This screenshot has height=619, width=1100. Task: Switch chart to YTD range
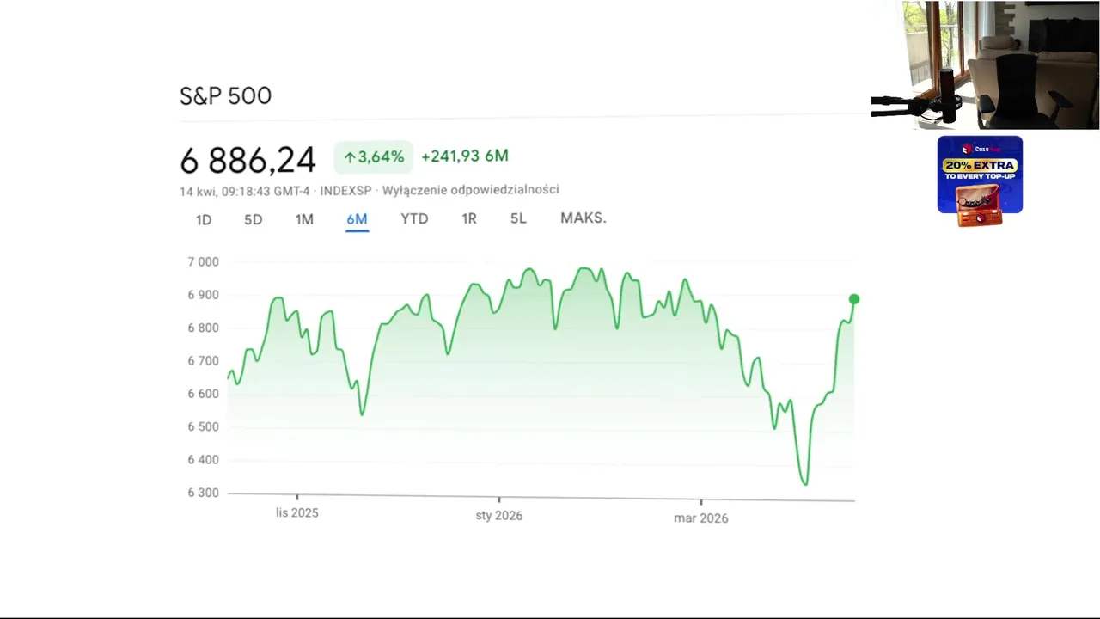pos(414,218)
